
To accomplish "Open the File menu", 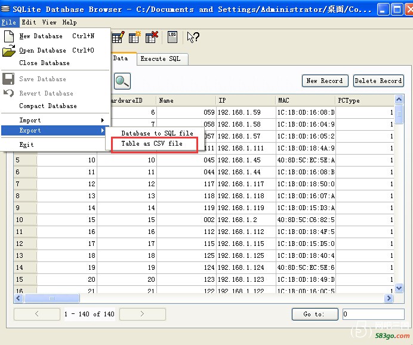I will pos(9,23).
